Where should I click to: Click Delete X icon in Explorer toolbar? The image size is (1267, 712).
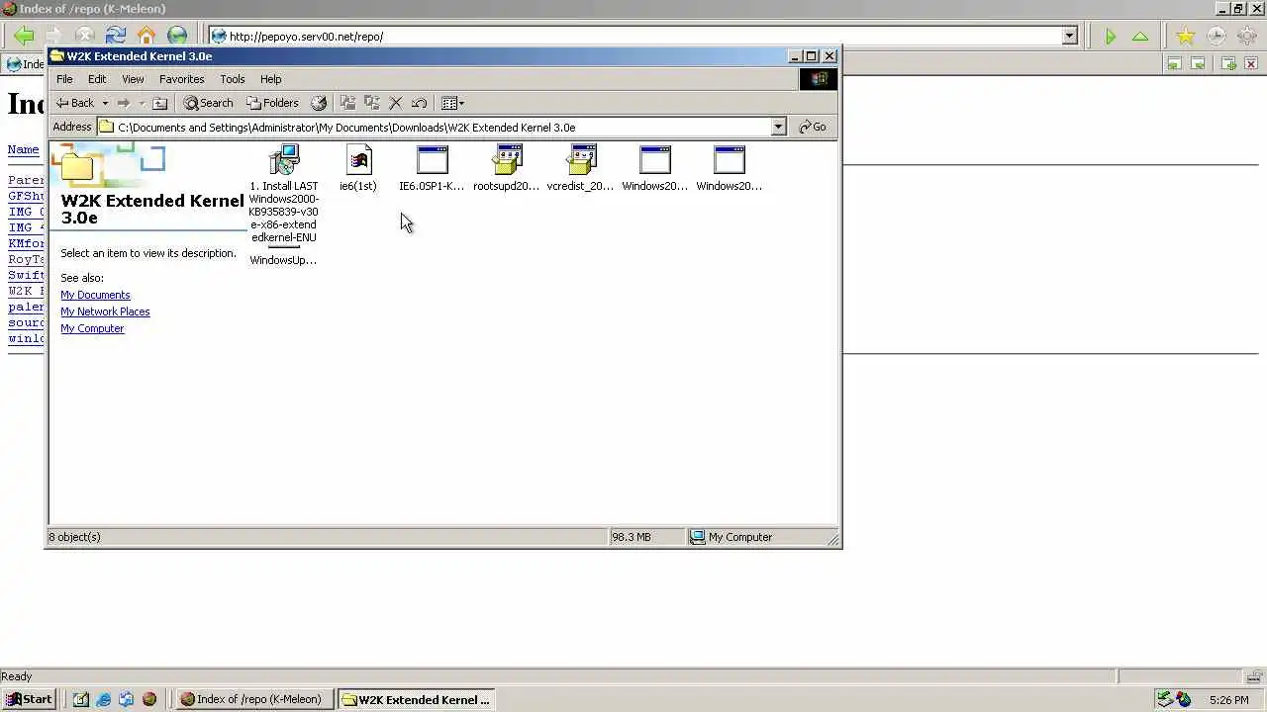[396, 103]
